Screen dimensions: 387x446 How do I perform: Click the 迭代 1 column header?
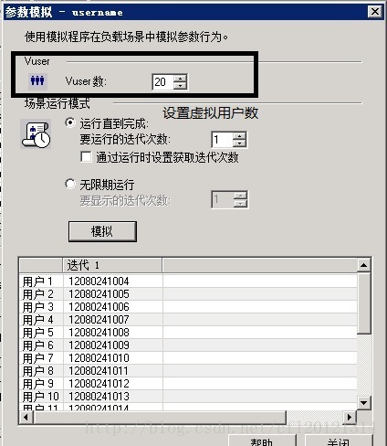coord(112,265)
